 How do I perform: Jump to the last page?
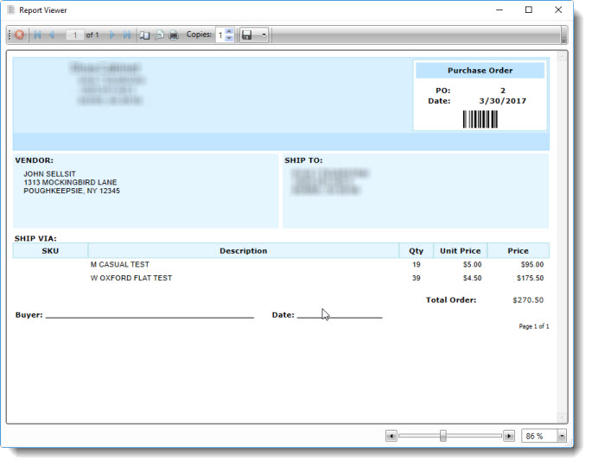127,35
